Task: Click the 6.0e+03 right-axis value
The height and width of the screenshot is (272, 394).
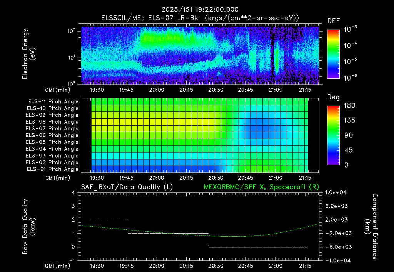Action: (x=336, y=206)
